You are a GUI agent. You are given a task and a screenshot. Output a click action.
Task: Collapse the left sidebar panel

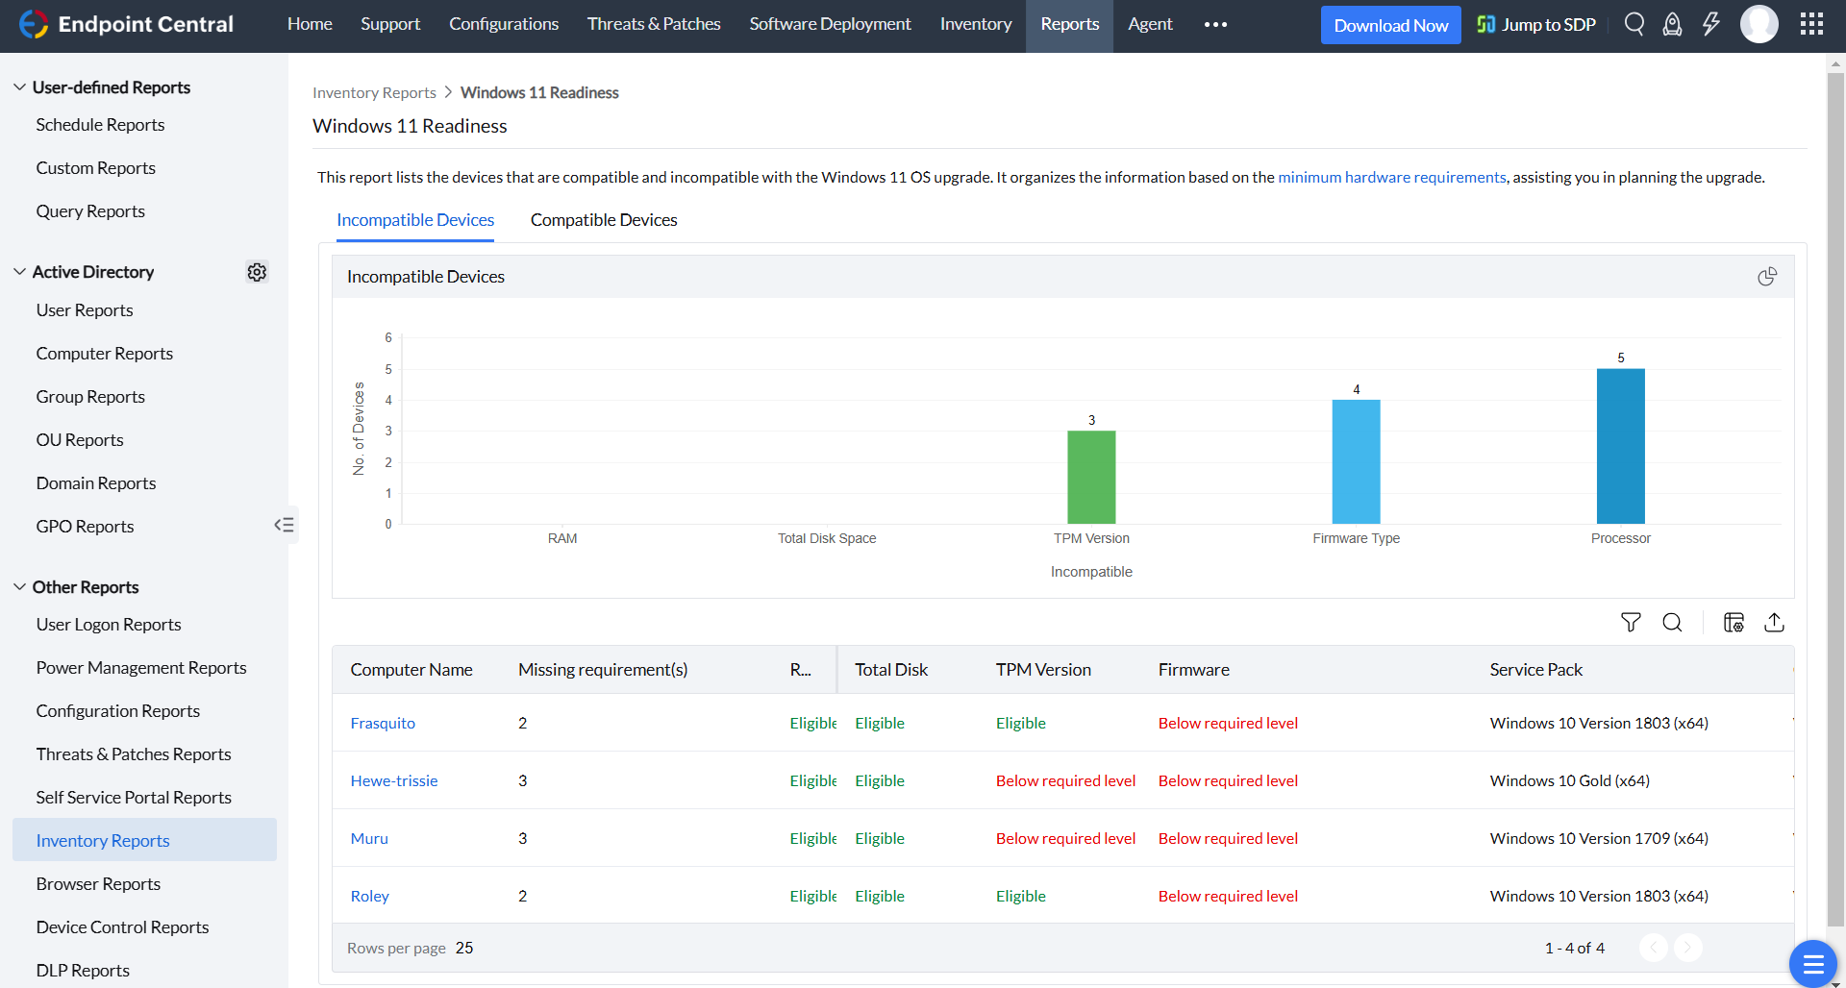pos(284,525)
